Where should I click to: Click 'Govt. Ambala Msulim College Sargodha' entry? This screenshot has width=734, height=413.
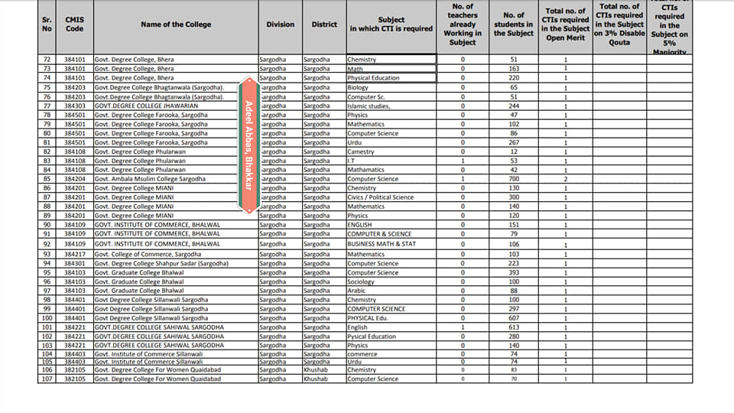point(150,179)
